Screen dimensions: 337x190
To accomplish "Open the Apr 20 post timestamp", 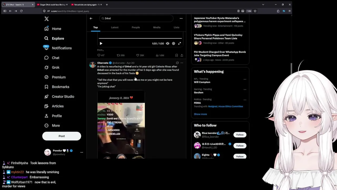I will click(131, 63).
